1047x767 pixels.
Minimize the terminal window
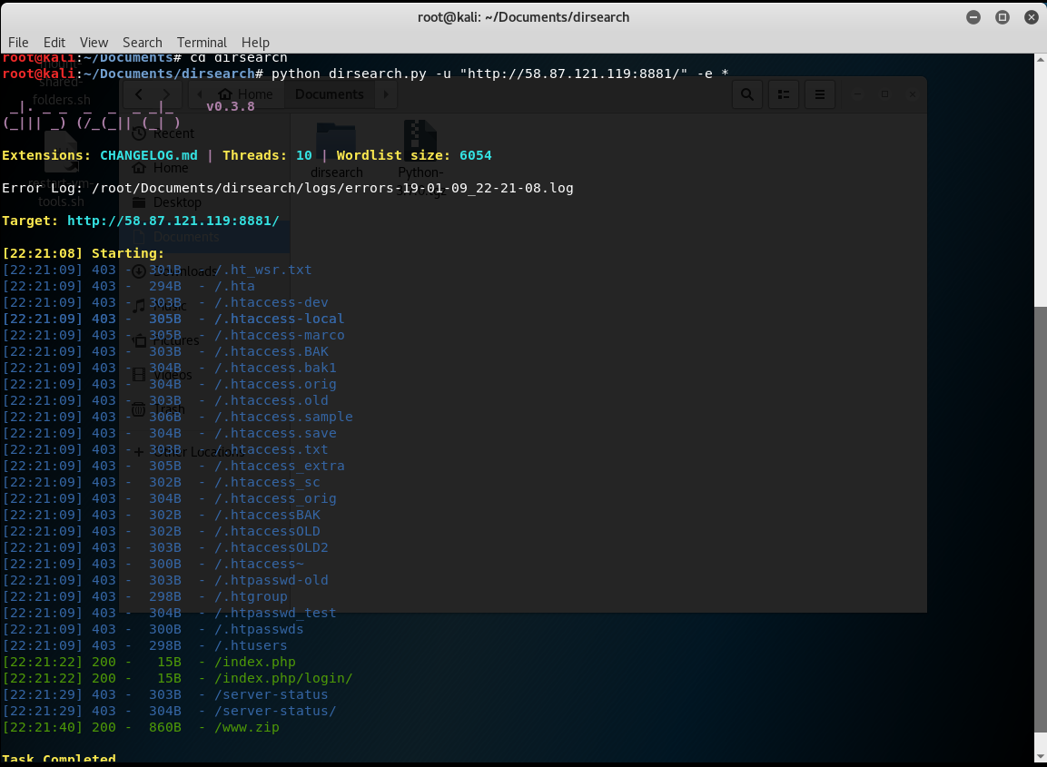tap(973, 17)
